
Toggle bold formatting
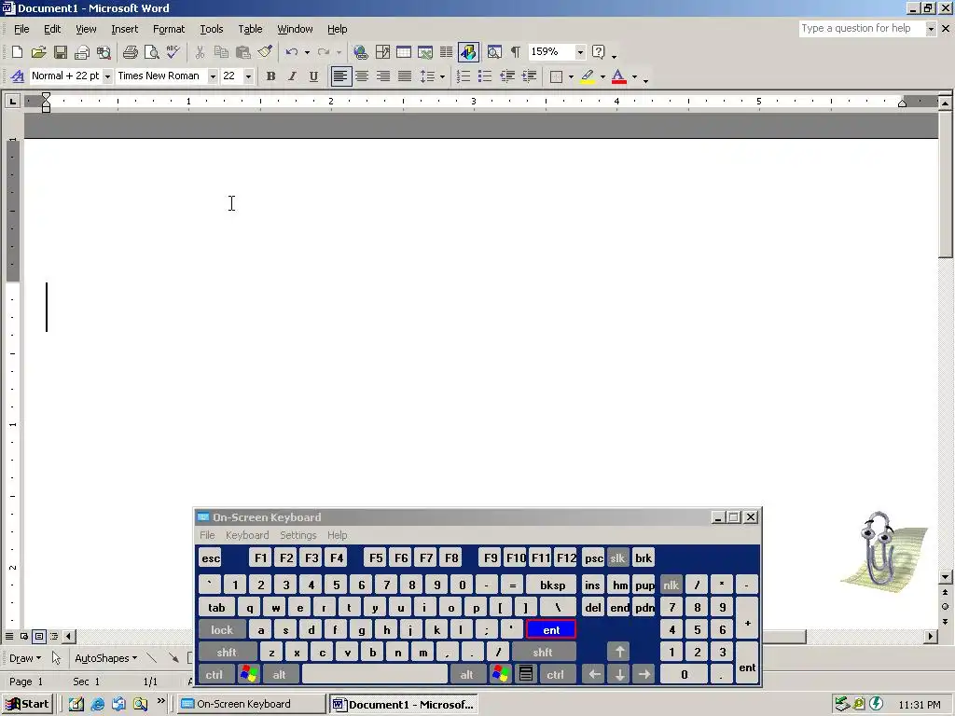(271, 76)
